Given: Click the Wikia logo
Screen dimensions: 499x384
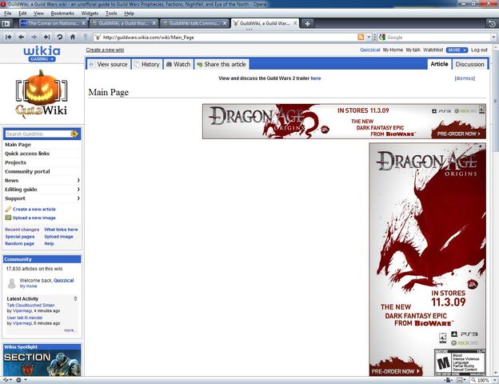Looking at the screenshot, I should pos(42,50).
